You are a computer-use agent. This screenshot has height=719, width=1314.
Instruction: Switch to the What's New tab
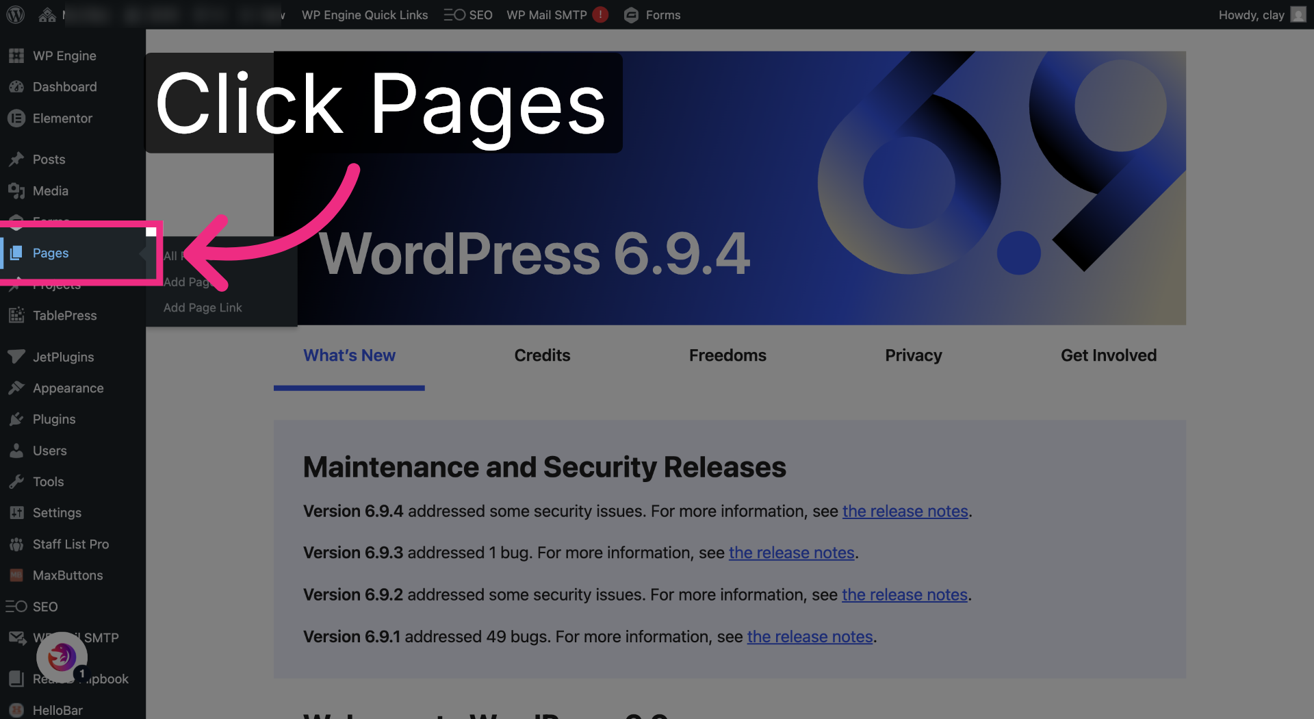pyautogui.click(x=349, y=355)
